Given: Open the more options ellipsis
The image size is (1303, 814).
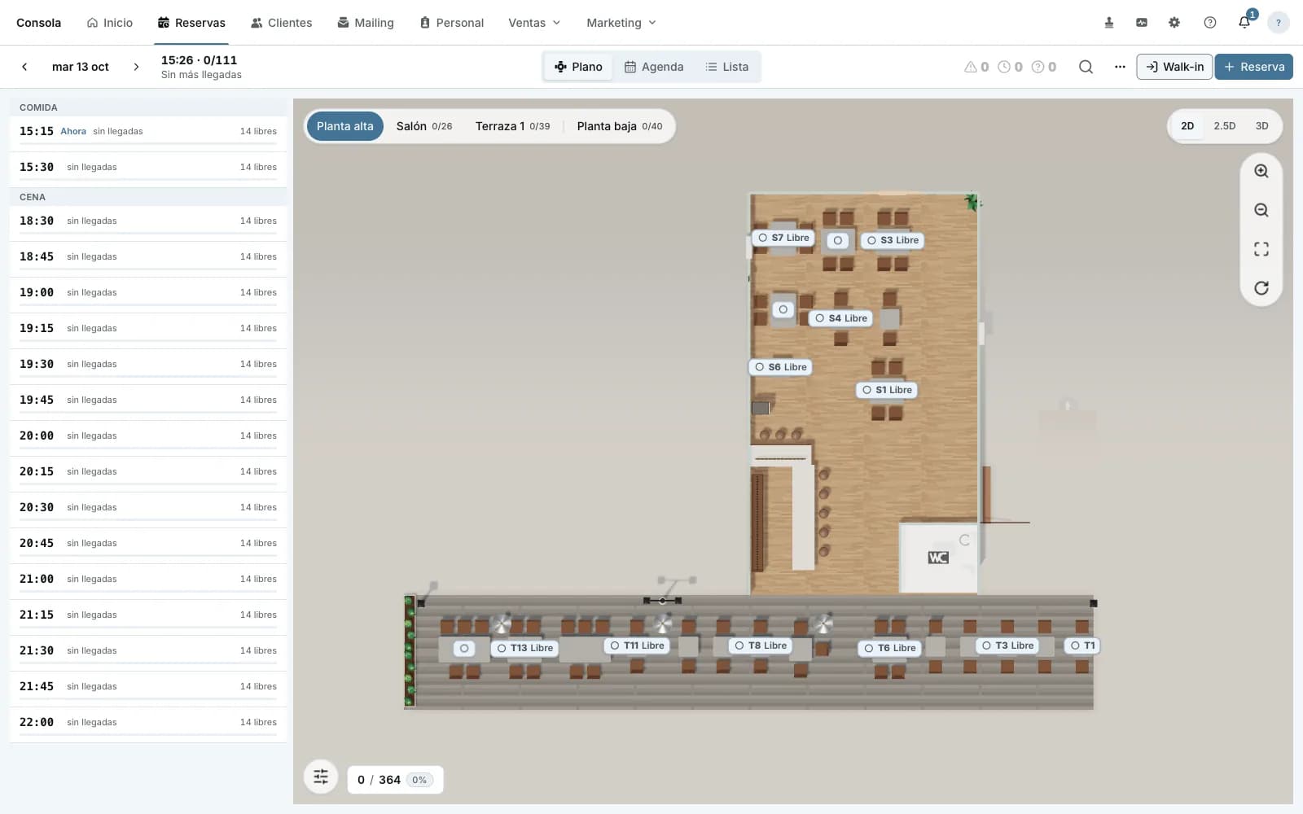Looking at the screenshot, I should point(1120,67).
